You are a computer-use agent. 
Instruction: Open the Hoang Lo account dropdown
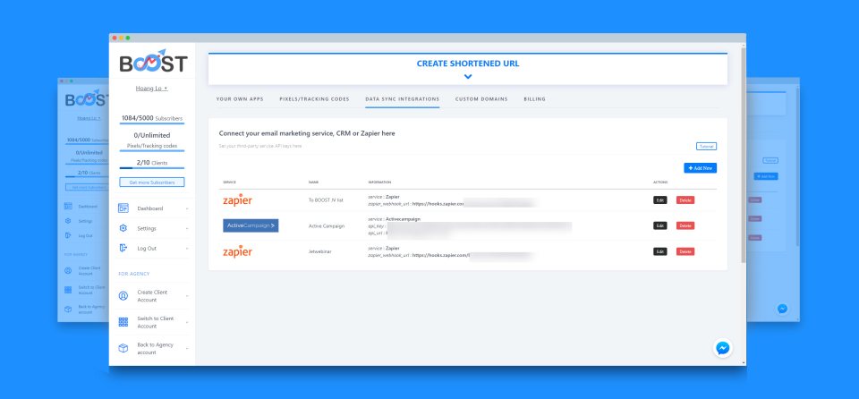coord(152,89)
